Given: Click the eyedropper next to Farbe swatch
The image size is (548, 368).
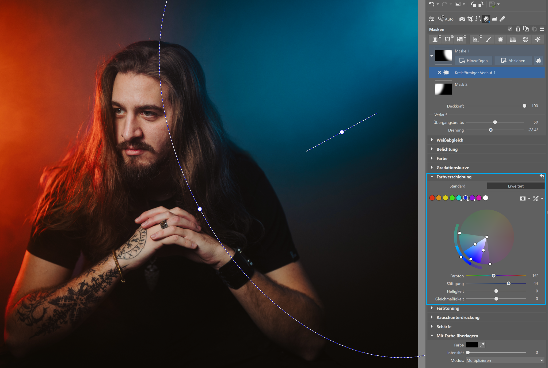Looking at the screenshot, I should 482,345.
